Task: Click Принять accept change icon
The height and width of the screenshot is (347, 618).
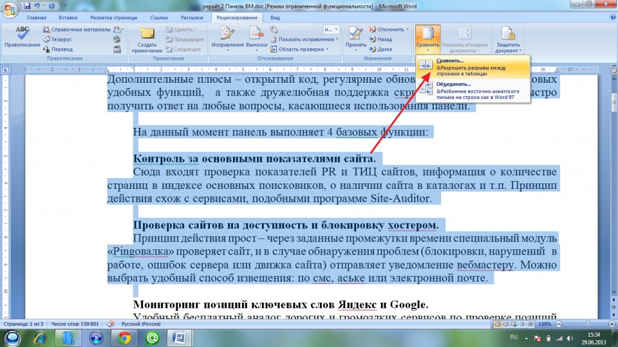Action: (x=355, y=34)
